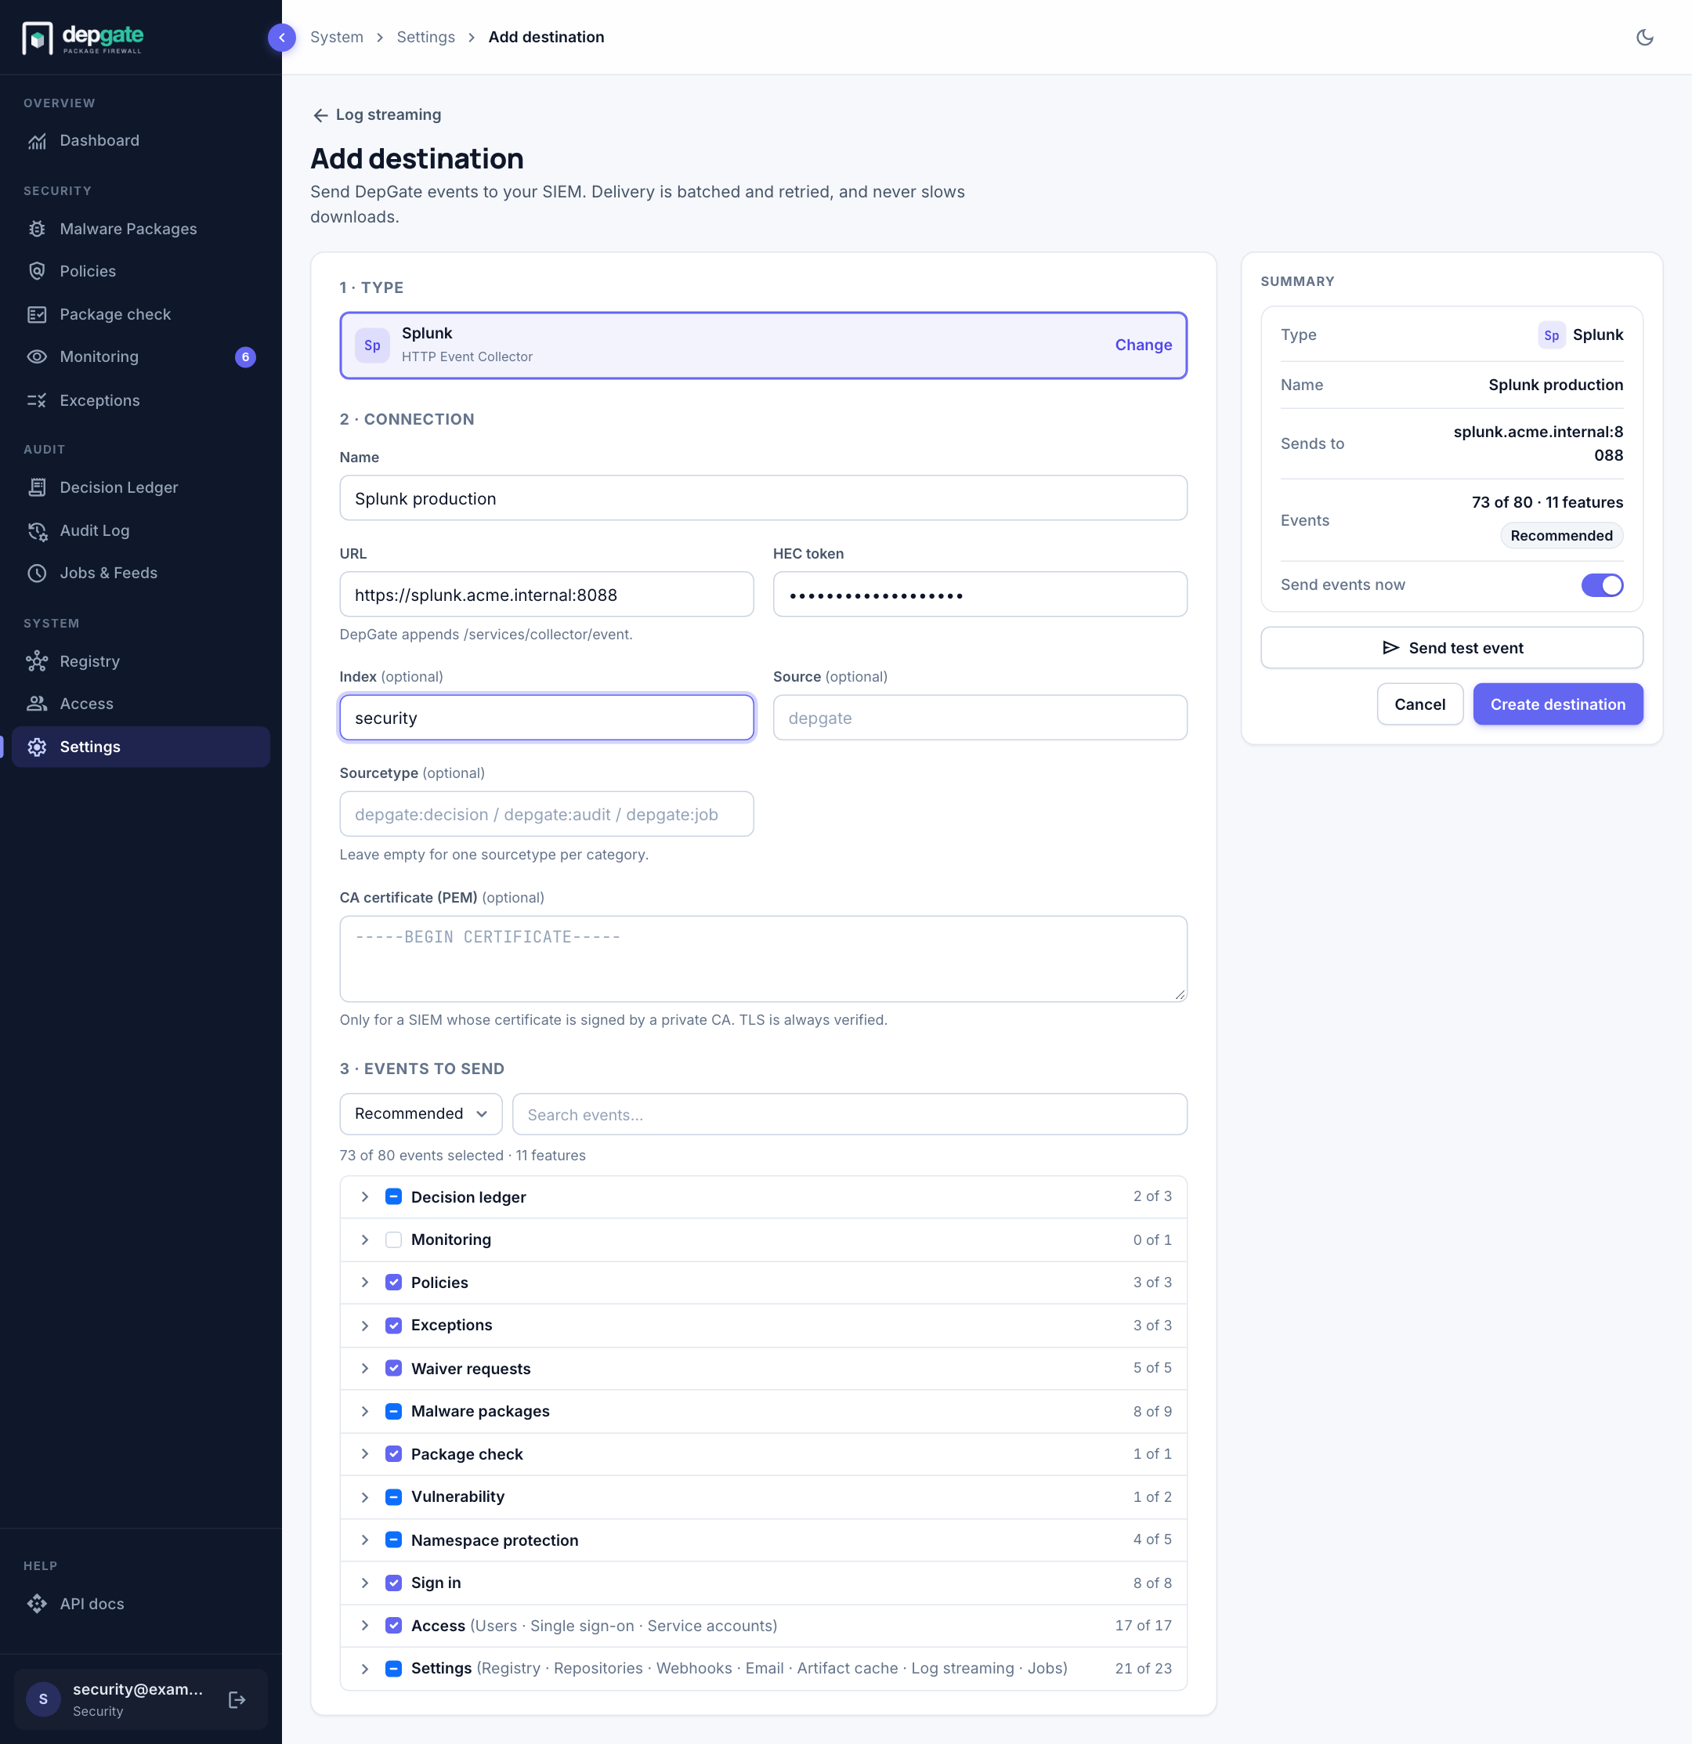Click the Malware Packages bug icon
Viewport: 1692px width, 1744px height.
[37, 229]
